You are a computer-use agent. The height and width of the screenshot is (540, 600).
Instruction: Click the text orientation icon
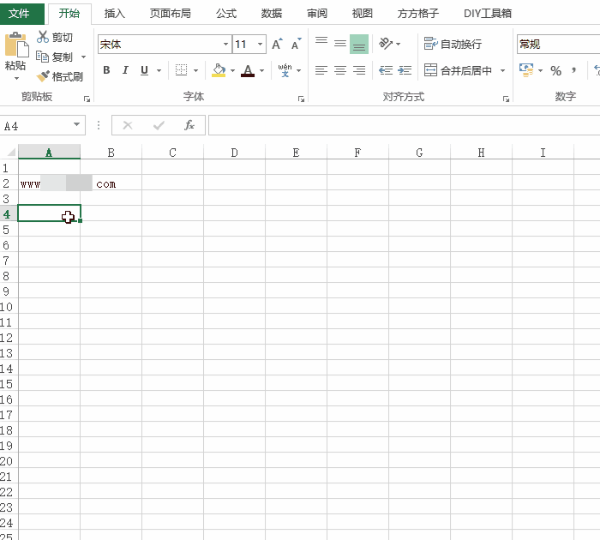[x=386, y=44]
